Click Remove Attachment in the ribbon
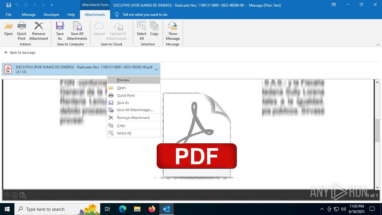 (38, 31)
